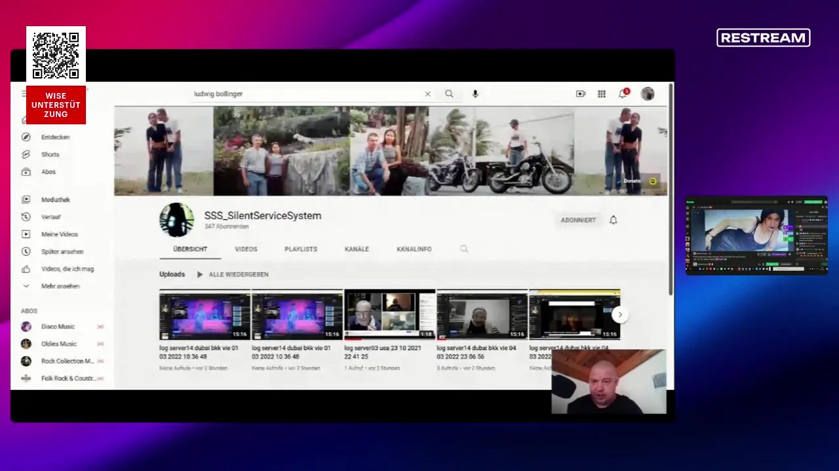Click the Mediathek library icon
839x471 pixels.
[x=26, y=200]
